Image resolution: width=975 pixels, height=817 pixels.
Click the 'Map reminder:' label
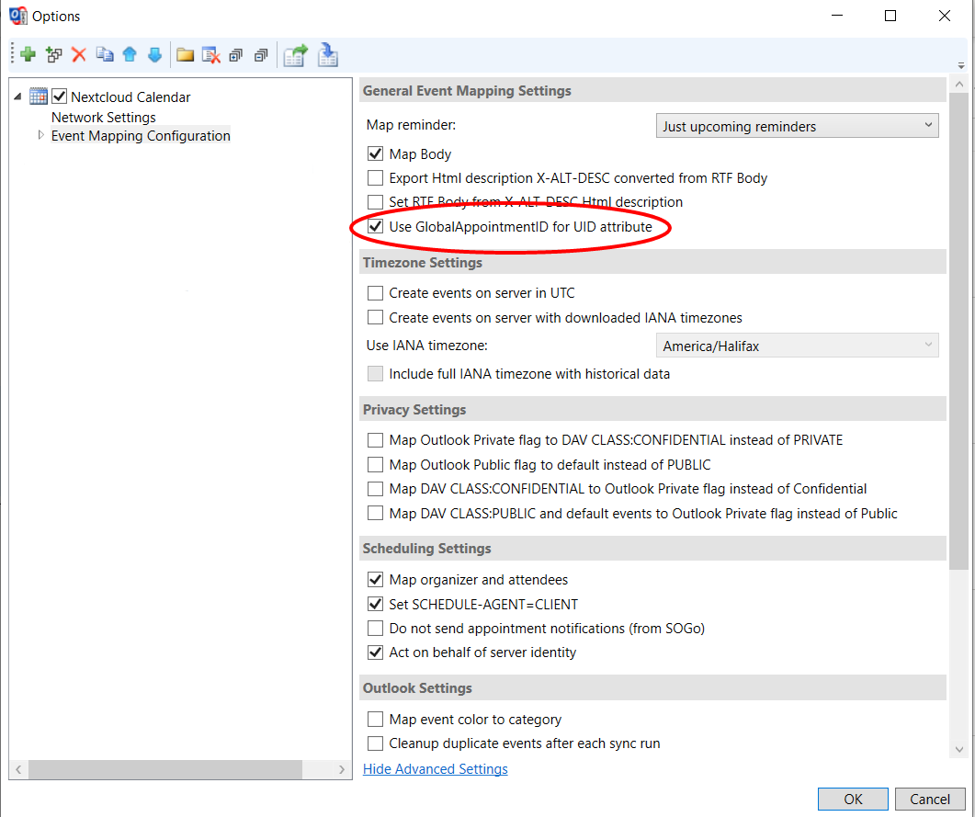pos(411,125)
